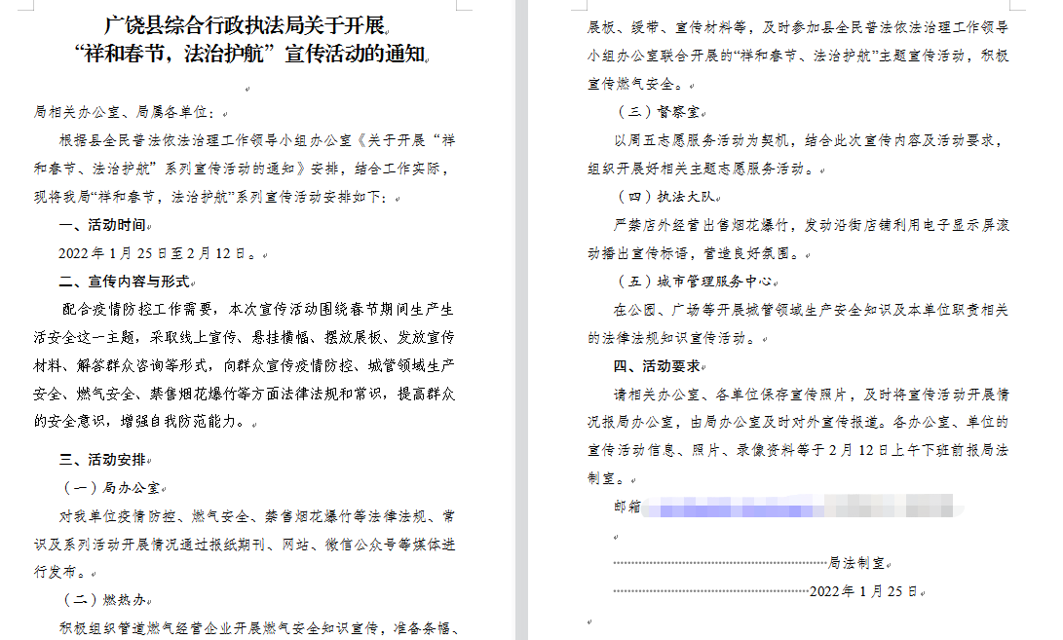The width and height of the screenshot is (1063, 640).
Task: Click the signing date below "局法制室"
Action: [x=863, y=591]
